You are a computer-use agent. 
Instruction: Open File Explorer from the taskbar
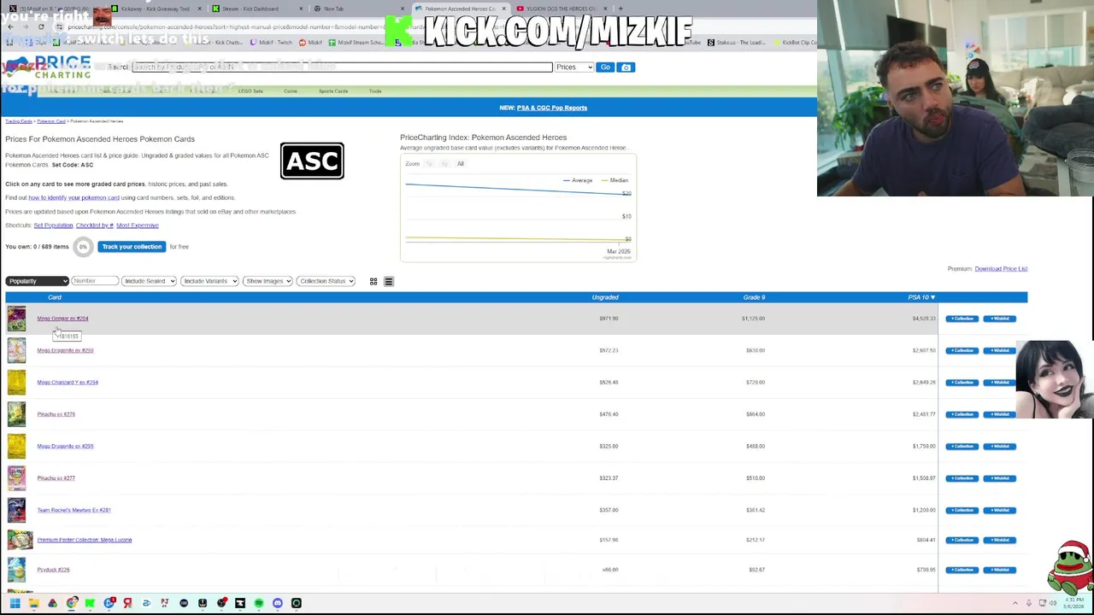tap(33, 603)
